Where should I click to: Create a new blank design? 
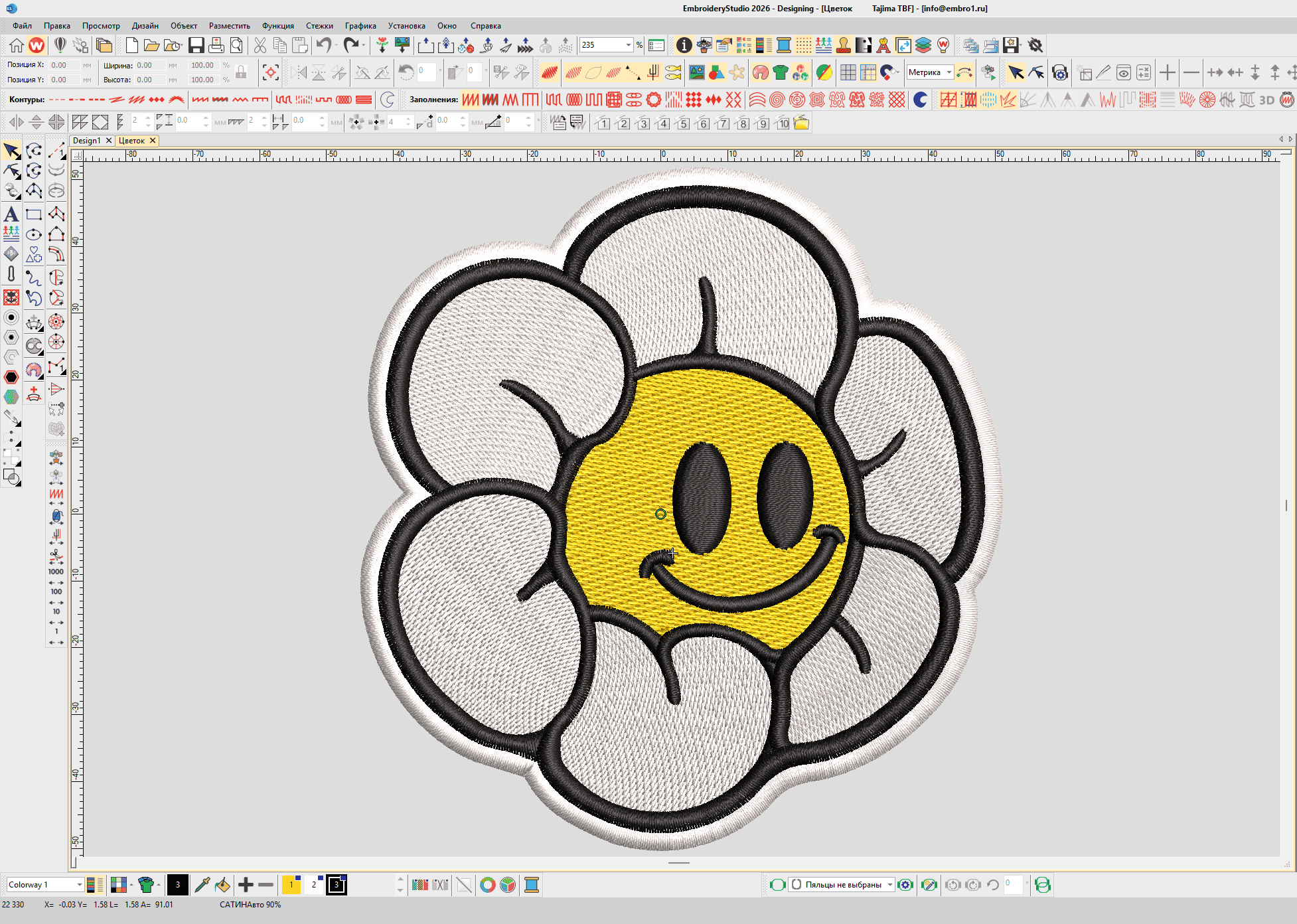(131, 45)
